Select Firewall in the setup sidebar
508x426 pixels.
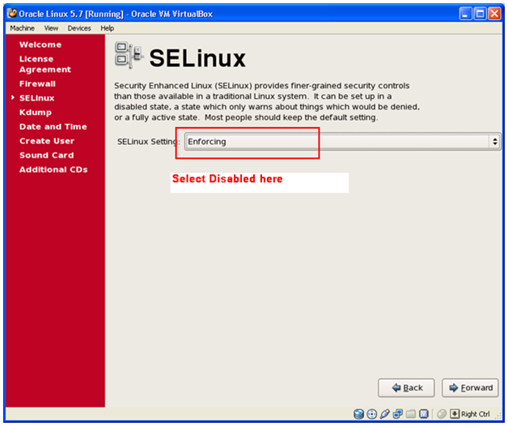click(37, 83)
